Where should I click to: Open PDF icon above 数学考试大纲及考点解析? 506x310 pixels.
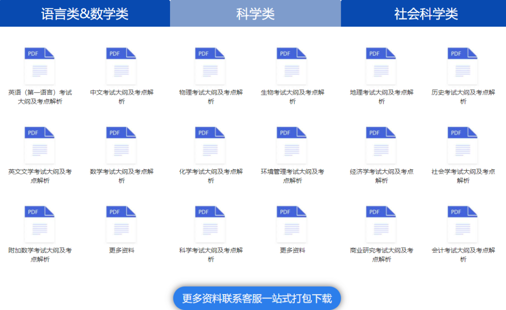click(x=121, y=145)
